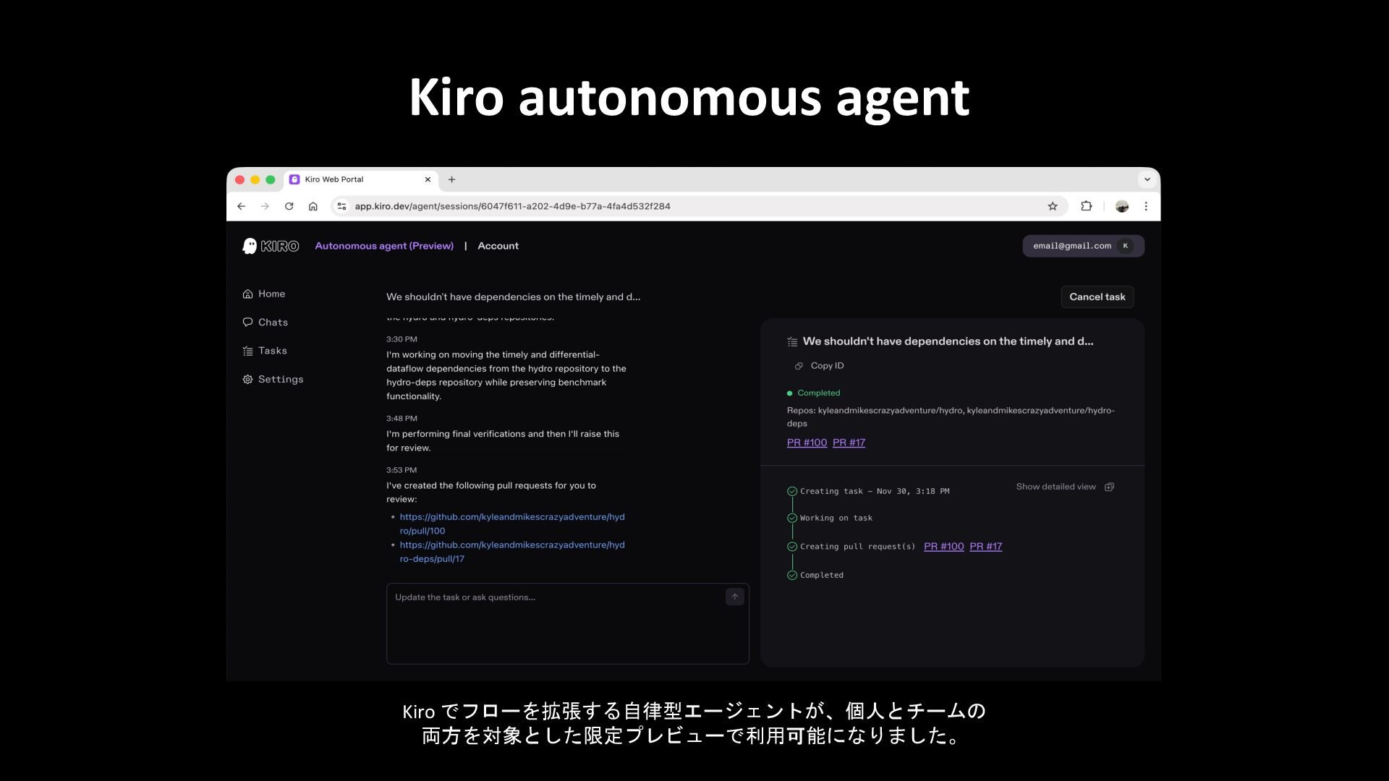Screen dimensions: 1389x781
Task: Expand browser tab search chevron
Action: (1147, 179)
